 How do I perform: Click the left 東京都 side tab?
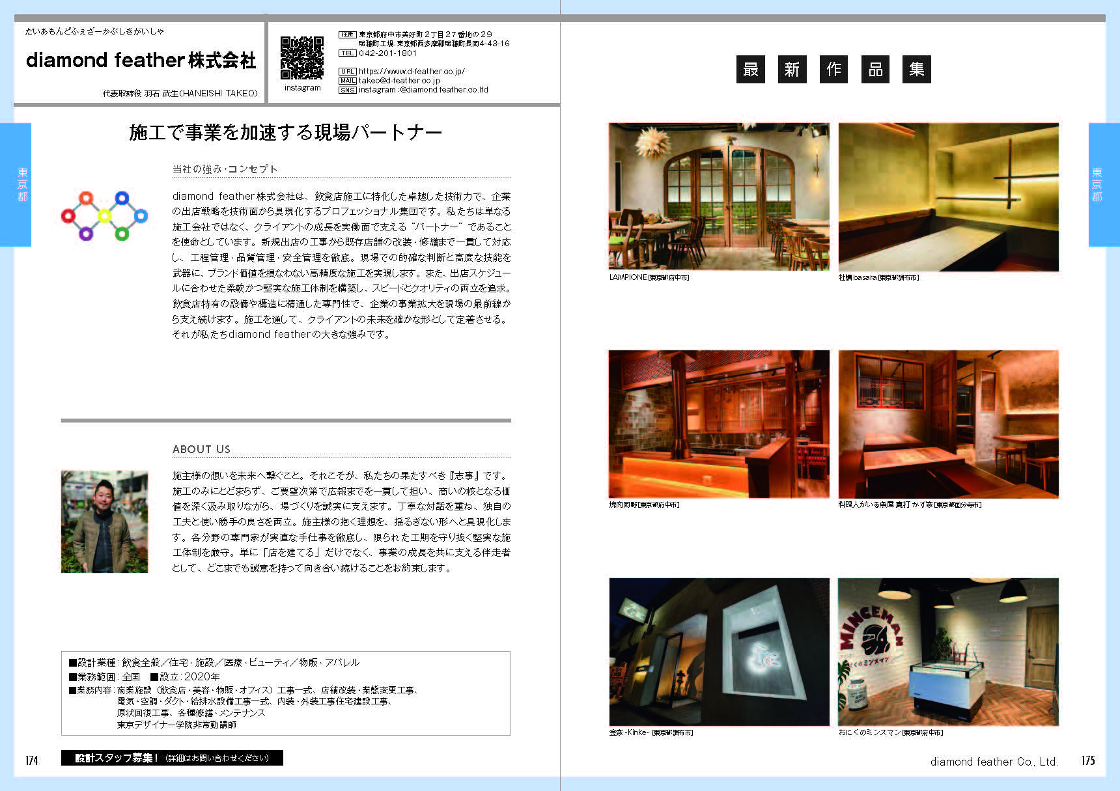tap(16, 185)
